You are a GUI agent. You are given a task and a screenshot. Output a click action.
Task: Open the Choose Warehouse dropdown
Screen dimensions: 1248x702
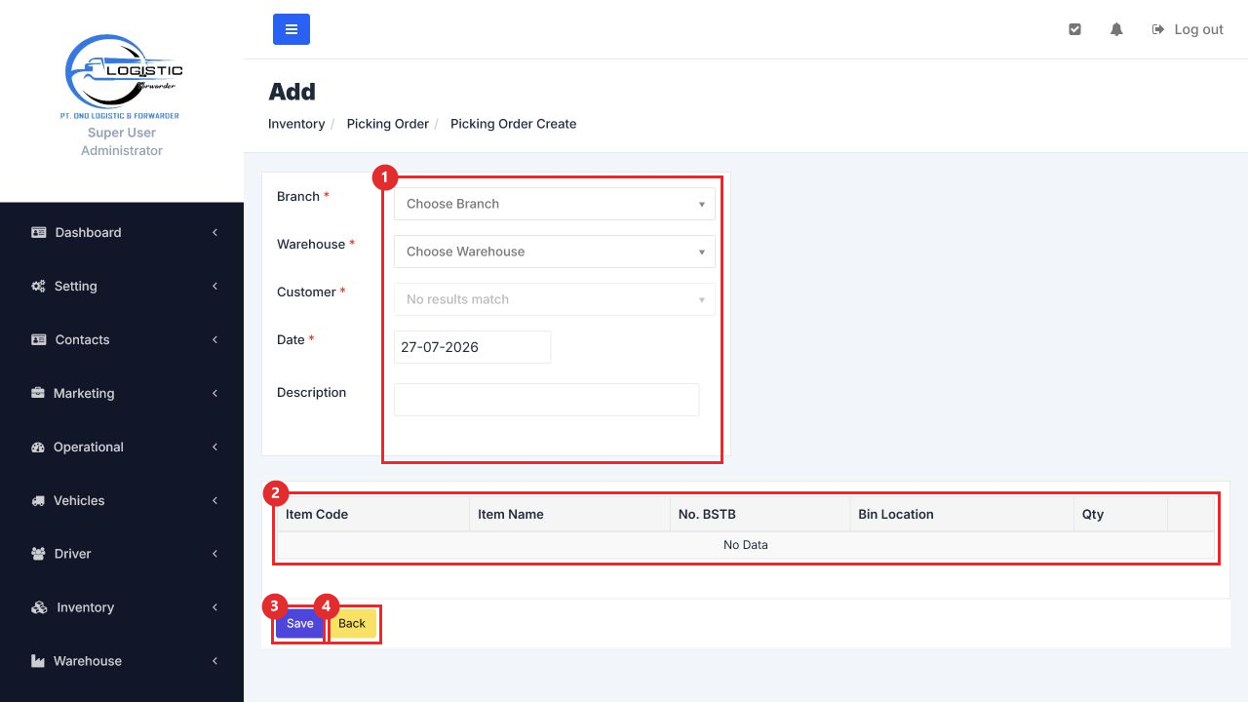554,252
